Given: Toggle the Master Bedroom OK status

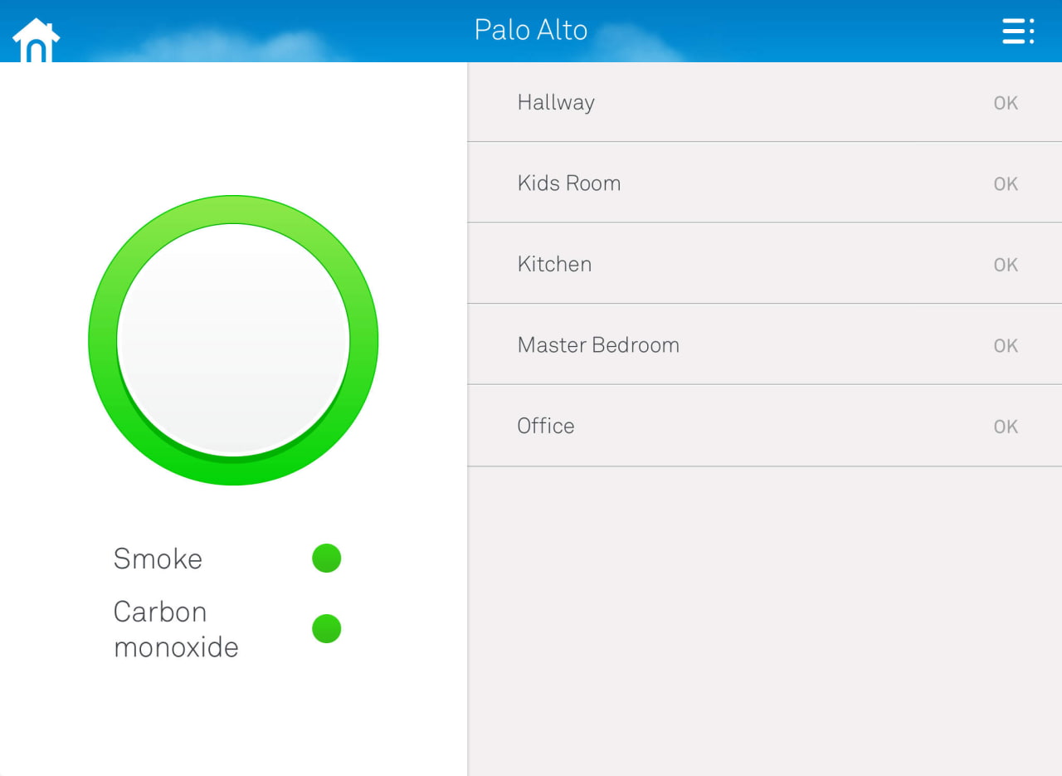Looking at the screenshot, I should click(1005, 345).
